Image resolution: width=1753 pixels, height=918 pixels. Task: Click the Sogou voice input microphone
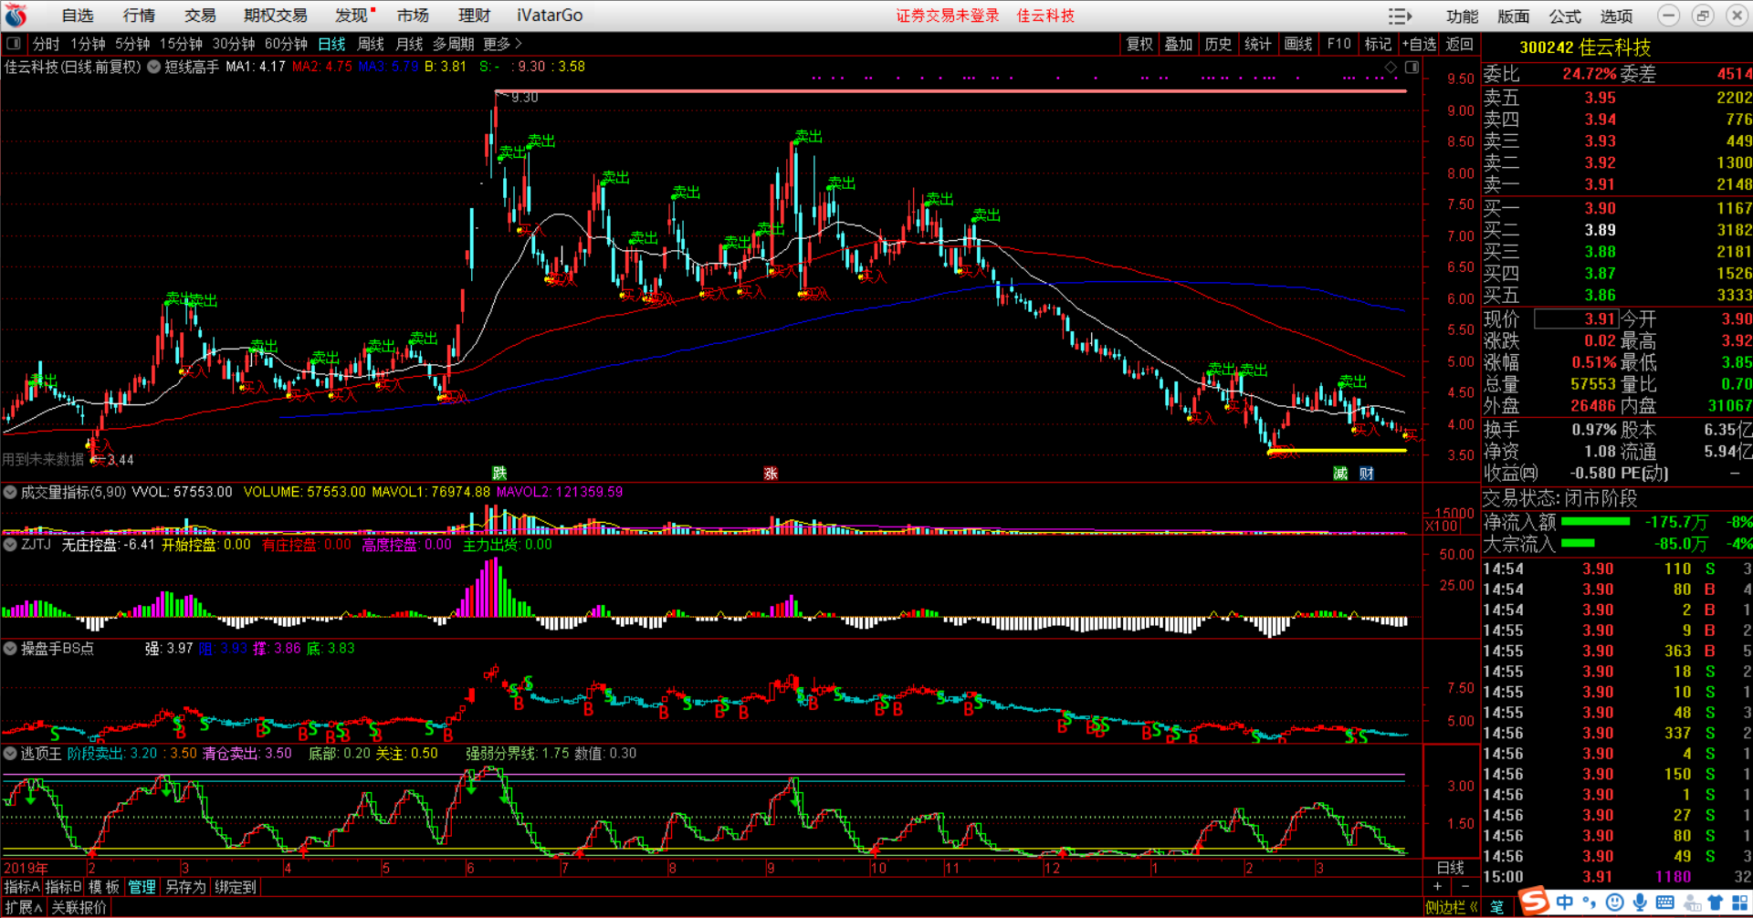1640,902
